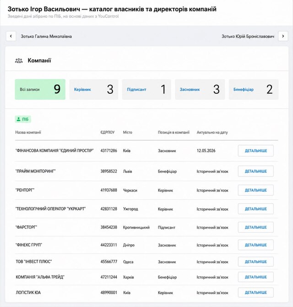Click the previous person left-arrow icon
This screenshot has height=307, width=293.
pyautogui.click(x=11, y=36)
